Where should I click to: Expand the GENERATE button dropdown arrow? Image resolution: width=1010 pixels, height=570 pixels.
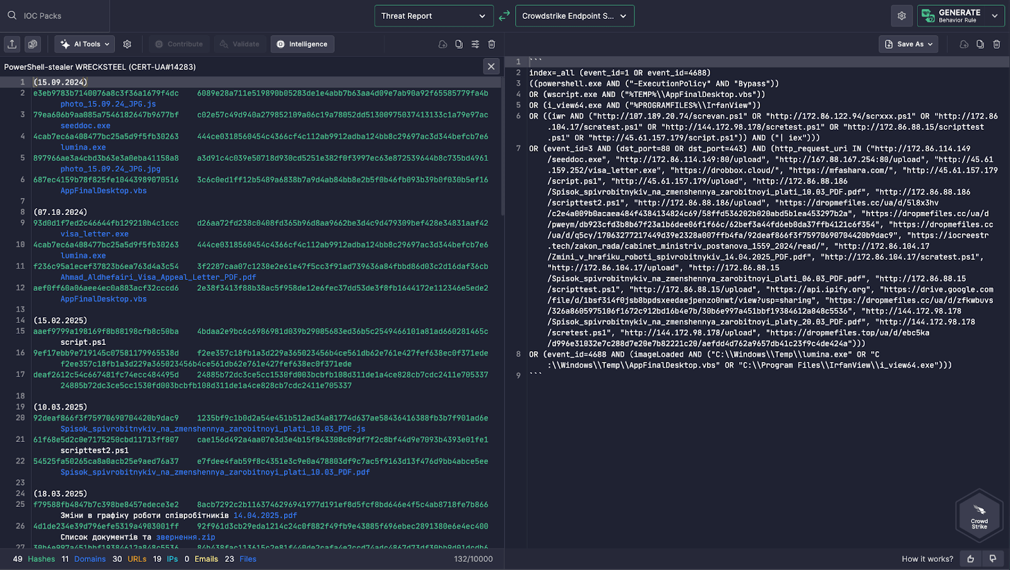995,16
